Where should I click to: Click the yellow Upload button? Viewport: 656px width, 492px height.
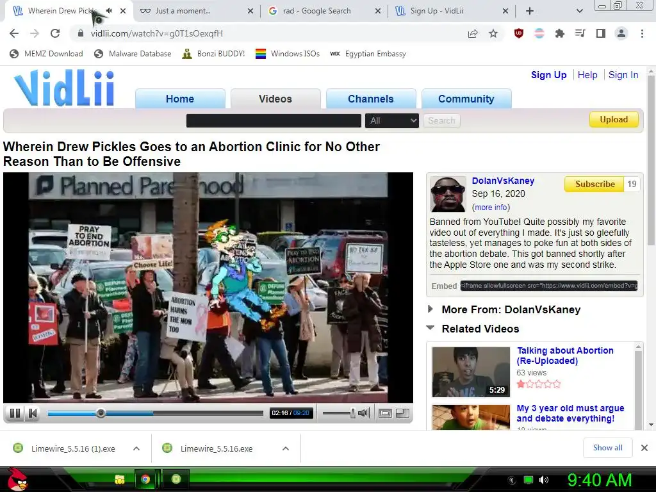[x=614, y=119]
